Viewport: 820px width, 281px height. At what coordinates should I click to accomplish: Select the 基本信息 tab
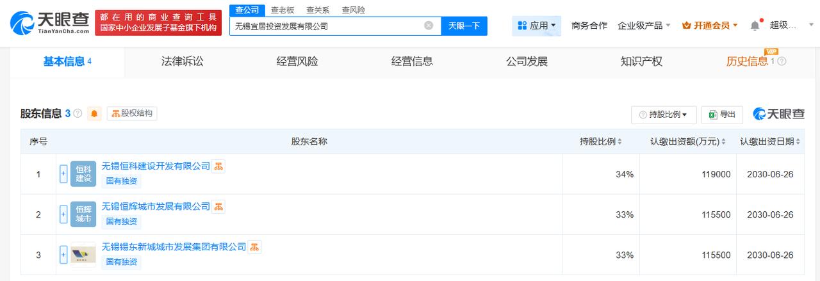(x=67, y=61)
